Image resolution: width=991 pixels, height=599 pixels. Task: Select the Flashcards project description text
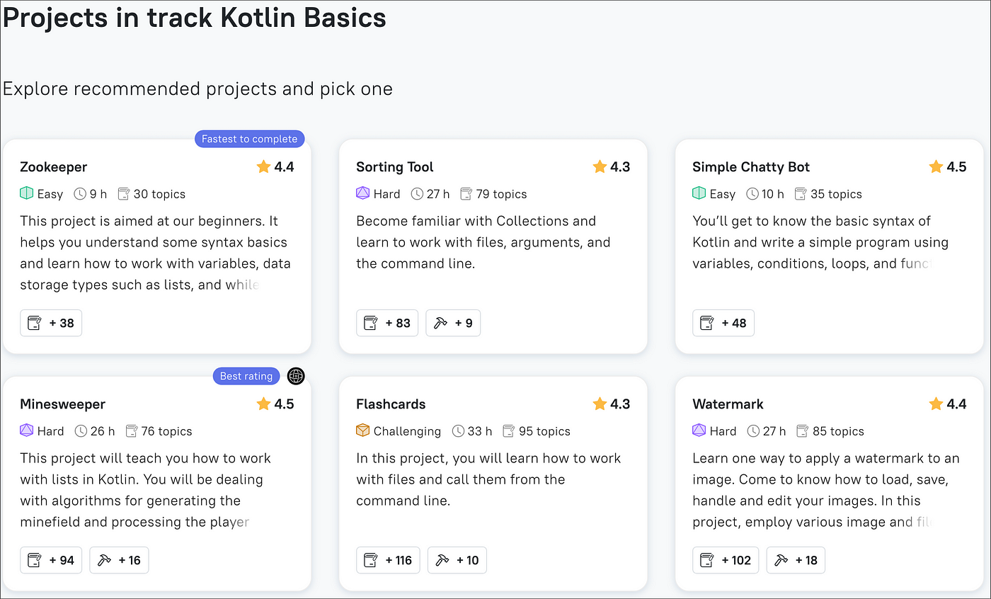click(488, 479)
